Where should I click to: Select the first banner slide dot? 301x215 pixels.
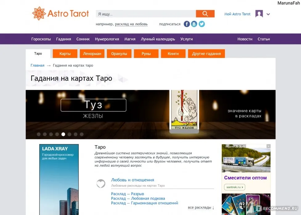[39, 134]
